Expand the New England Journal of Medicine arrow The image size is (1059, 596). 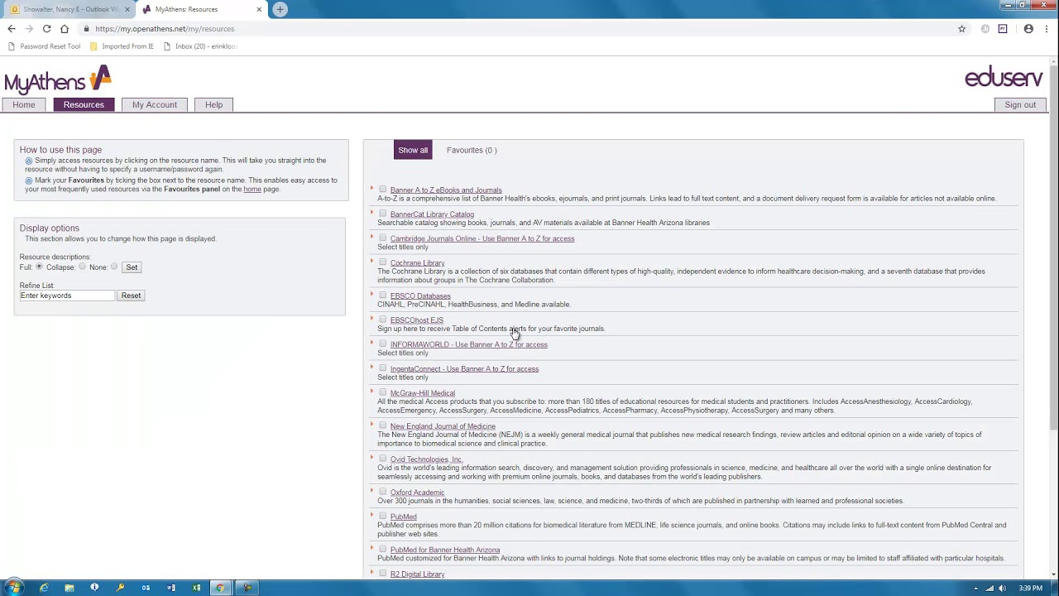point(372,425)
